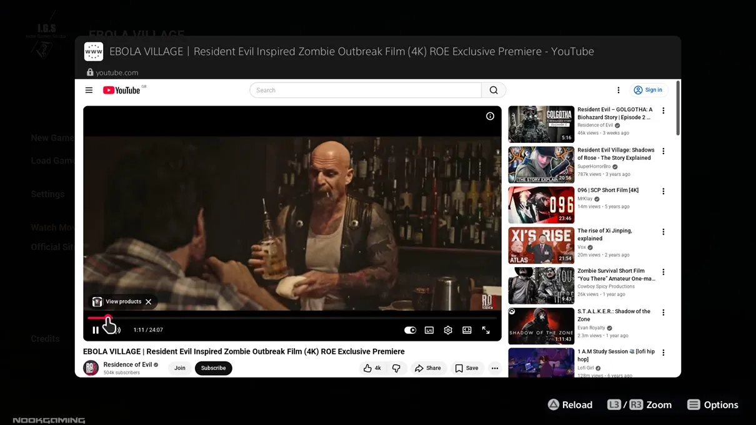The image size is (756, 425).
Task: Open options for Xi Jinping video
Action: coord(664,232)
